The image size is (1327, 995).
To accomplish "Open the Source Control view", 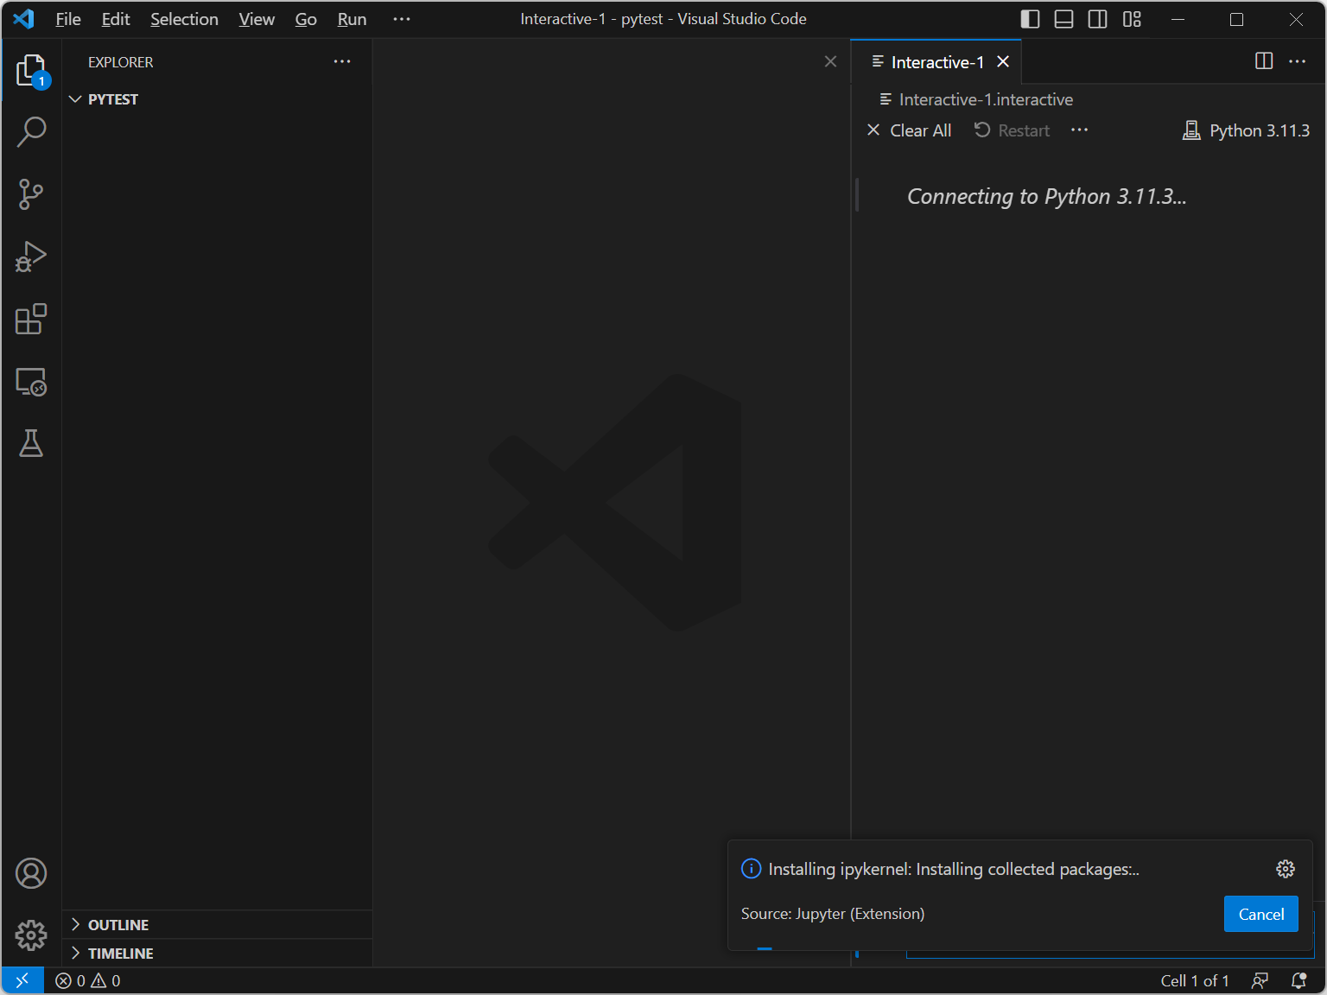I will tap(31, 194).
